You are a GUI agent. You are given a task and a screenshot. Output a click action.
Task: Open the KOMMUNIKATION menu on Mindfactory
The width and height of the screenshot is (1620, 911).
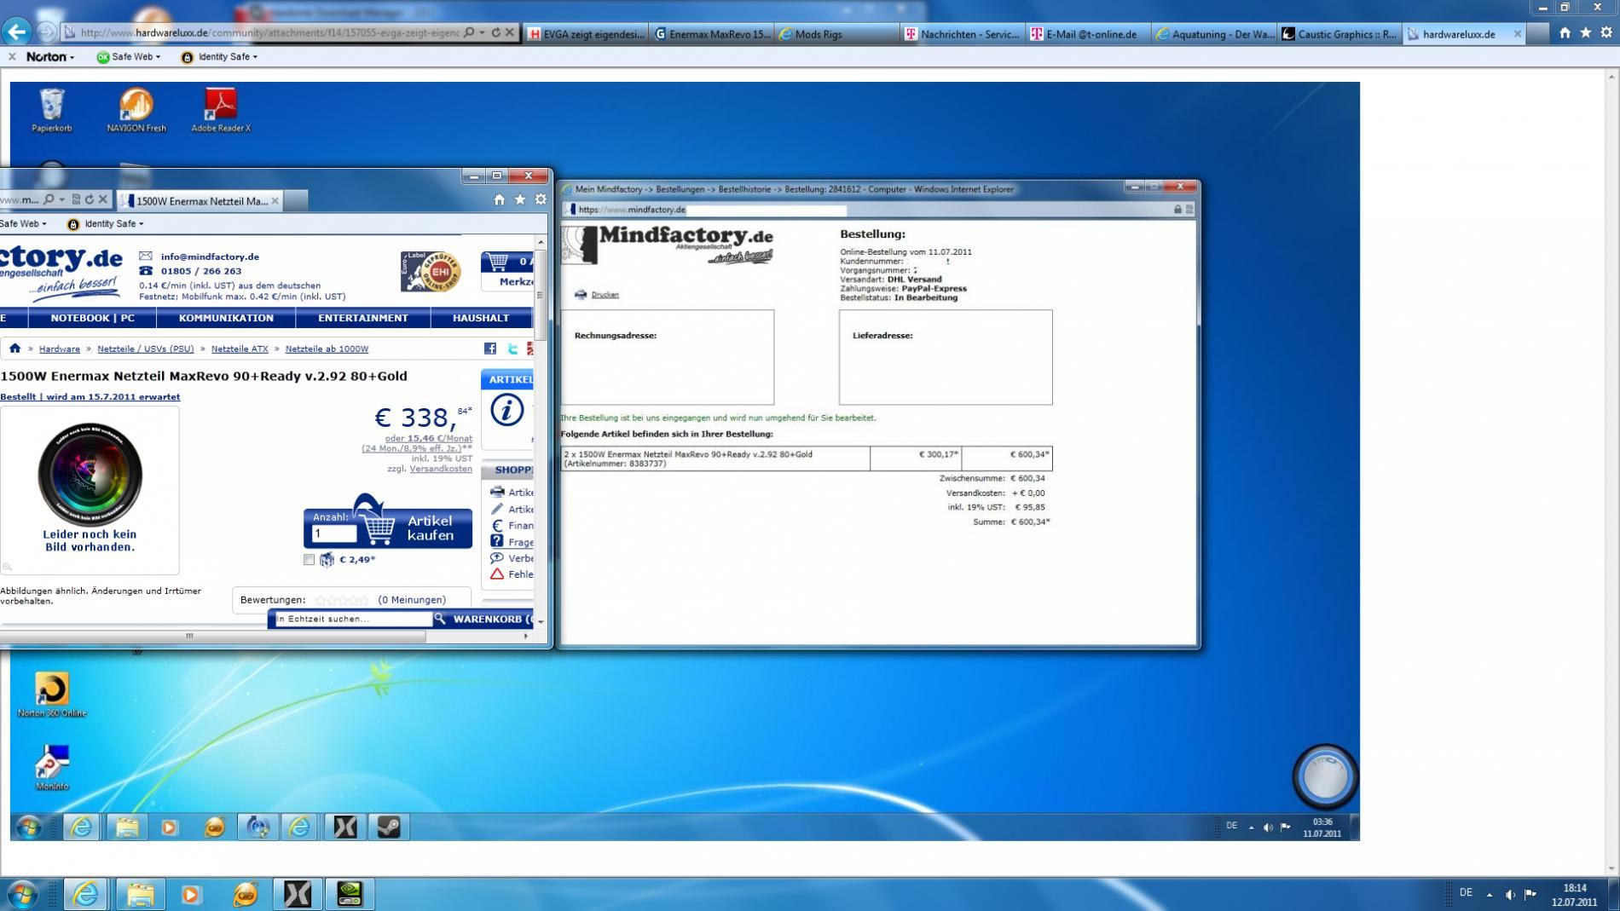click(x=226, y=318)
